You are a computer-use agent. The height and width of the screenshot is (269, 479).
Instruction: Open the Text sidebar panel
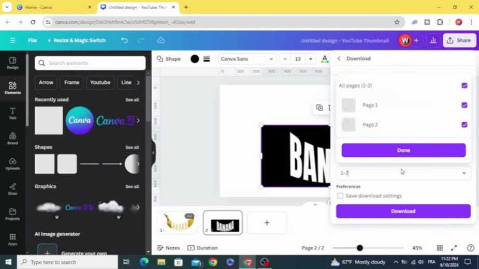[12, 113]
